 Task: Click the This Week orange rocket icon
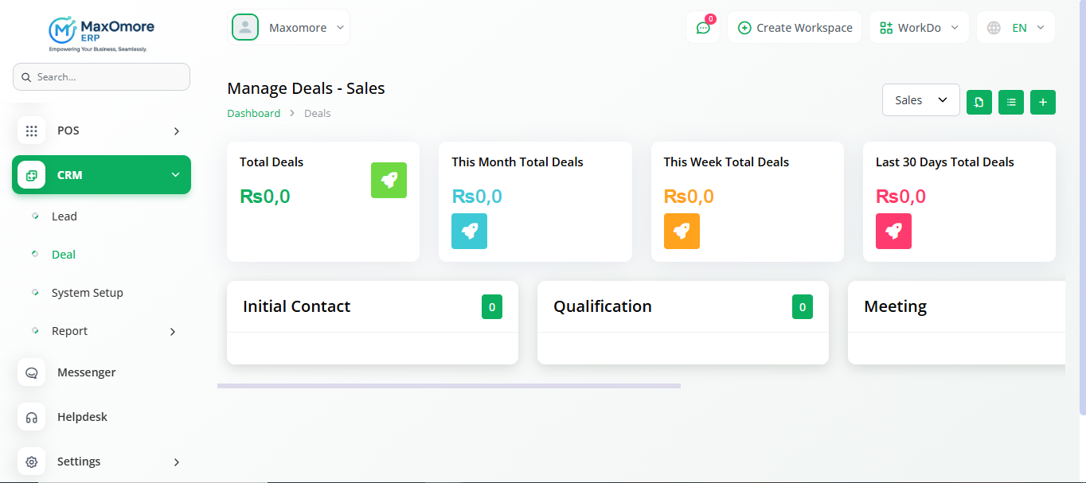point(682,231)
